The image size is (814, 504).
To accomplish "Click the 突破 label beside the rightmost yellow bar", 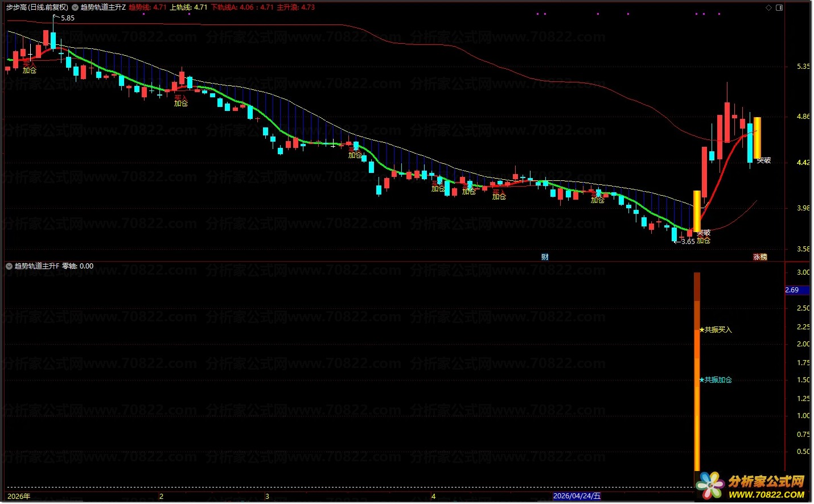I will (764, 161).
